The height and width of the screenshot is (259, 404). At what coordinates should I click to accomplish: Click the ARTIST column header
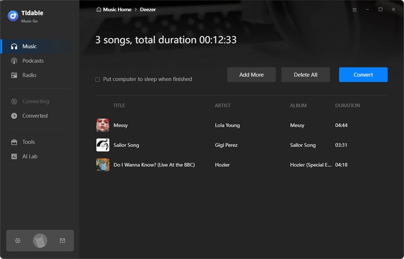[223, 105]
